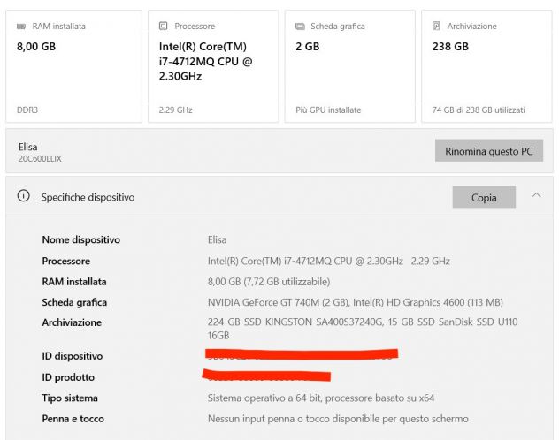The image size is (559, 440).
Task: Click the Processore row value in specifications
Action: (329, 261)
